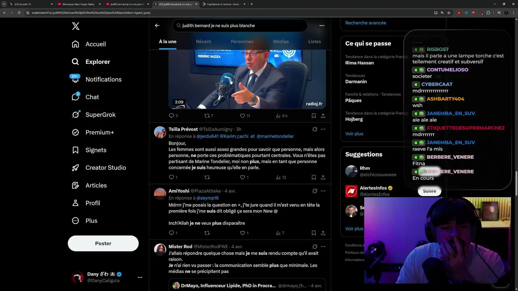Click the back arrow beside search
This screenshot has width=518, height=291.
(157, 25)
